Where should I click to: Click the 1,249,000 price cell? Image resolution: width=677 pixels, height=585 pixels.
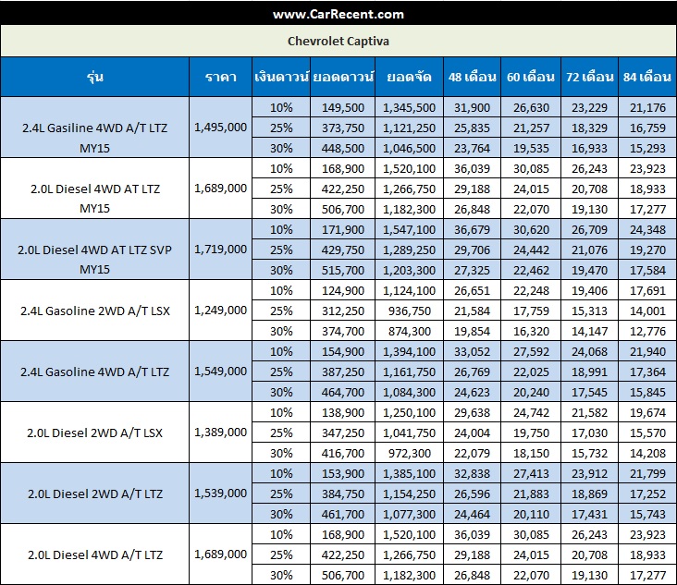(220, 310)
